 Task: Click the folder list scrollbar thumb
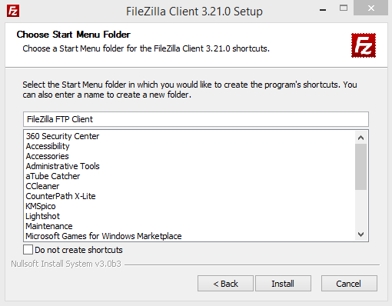coord(360,167)
